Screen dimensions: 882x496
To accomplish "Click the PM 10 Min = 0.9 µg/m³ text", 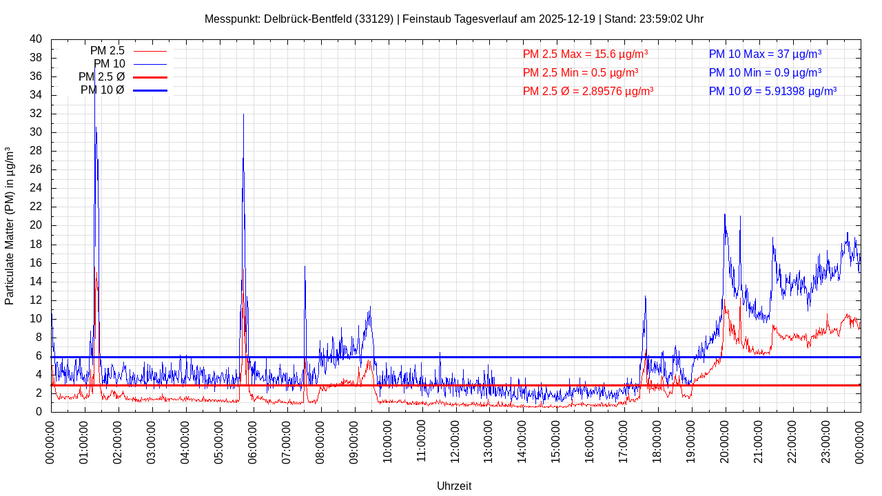I will [765, 72].
